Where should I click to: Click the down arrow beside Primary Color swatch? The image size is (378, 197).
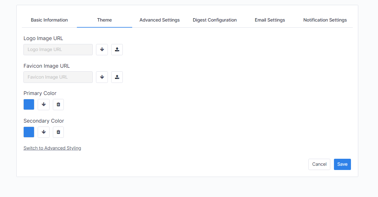[x=43, y=104]
